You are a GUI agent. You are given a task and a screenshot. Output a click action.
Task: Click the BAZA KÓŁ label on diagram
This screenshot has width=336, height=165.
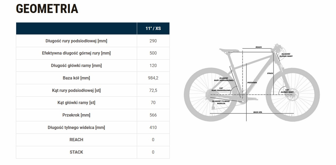258,112
